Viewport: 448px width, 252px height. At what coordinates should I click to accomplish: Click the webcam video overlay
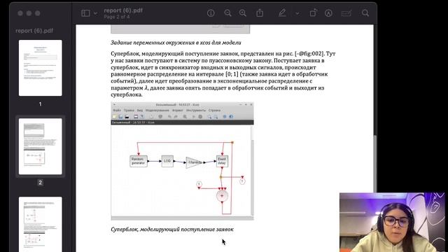(x=392, y=223)
